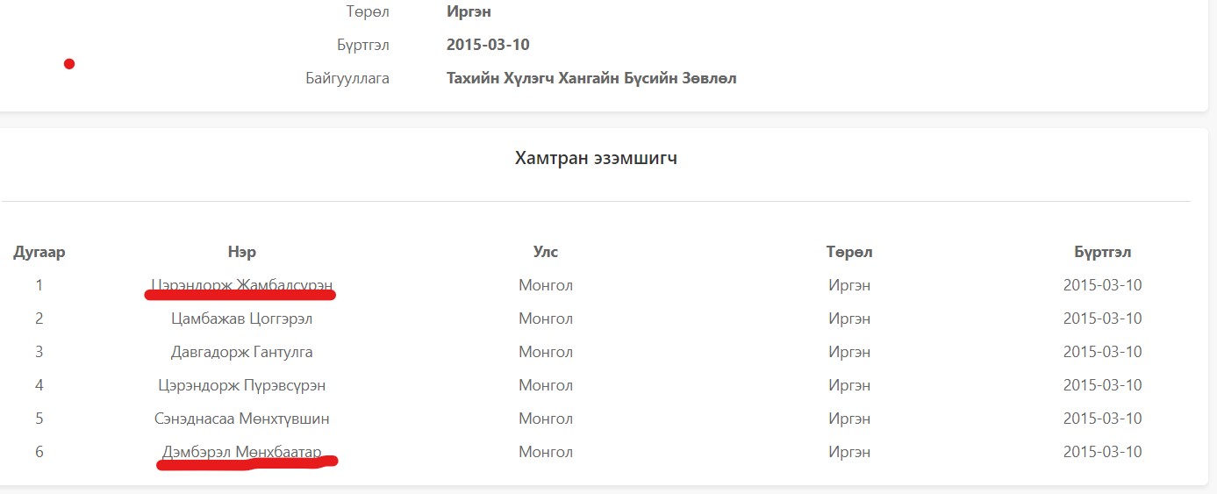Viewport: 1217px width, 494px height.
Task: Click the organization name Тахийн Хүлэгч Хангайн Бүсийн Зөвлөл
Action: point(591,78)
